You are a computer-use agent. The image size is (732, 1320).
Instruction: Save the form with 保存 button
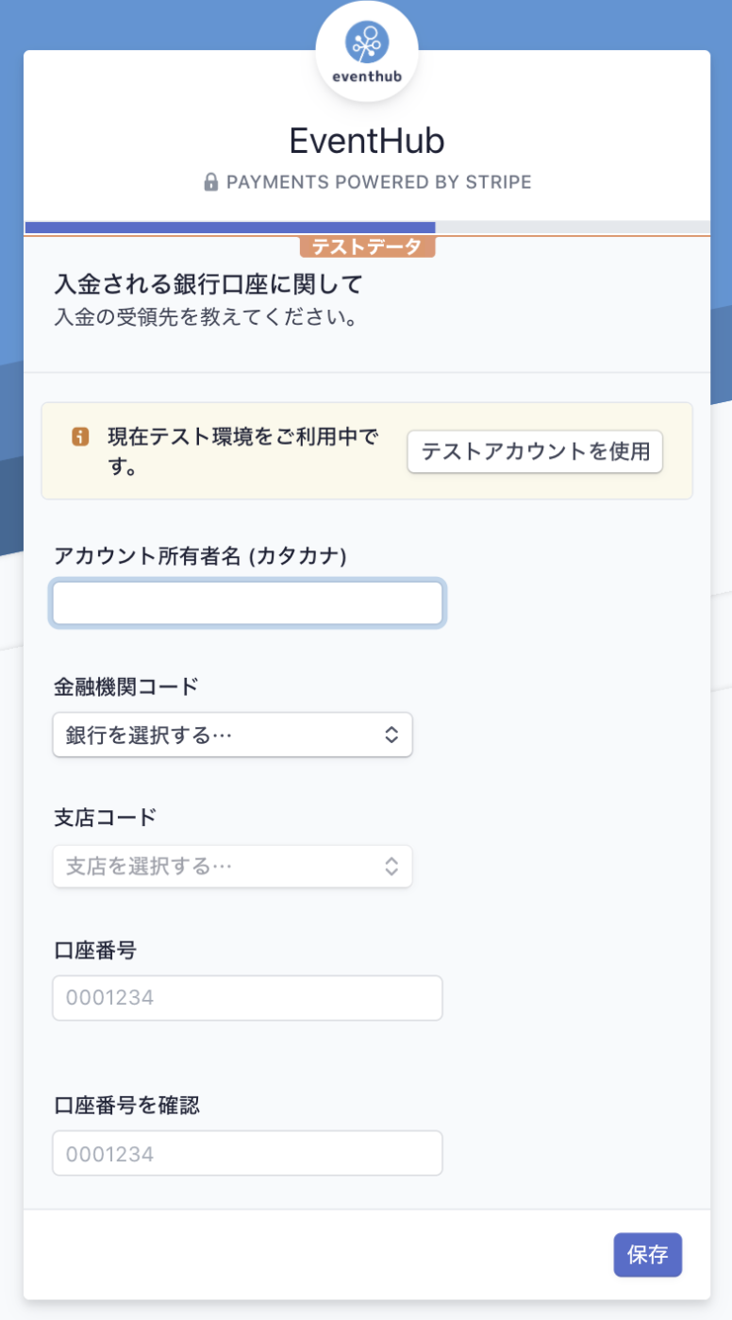[648, 1255]
